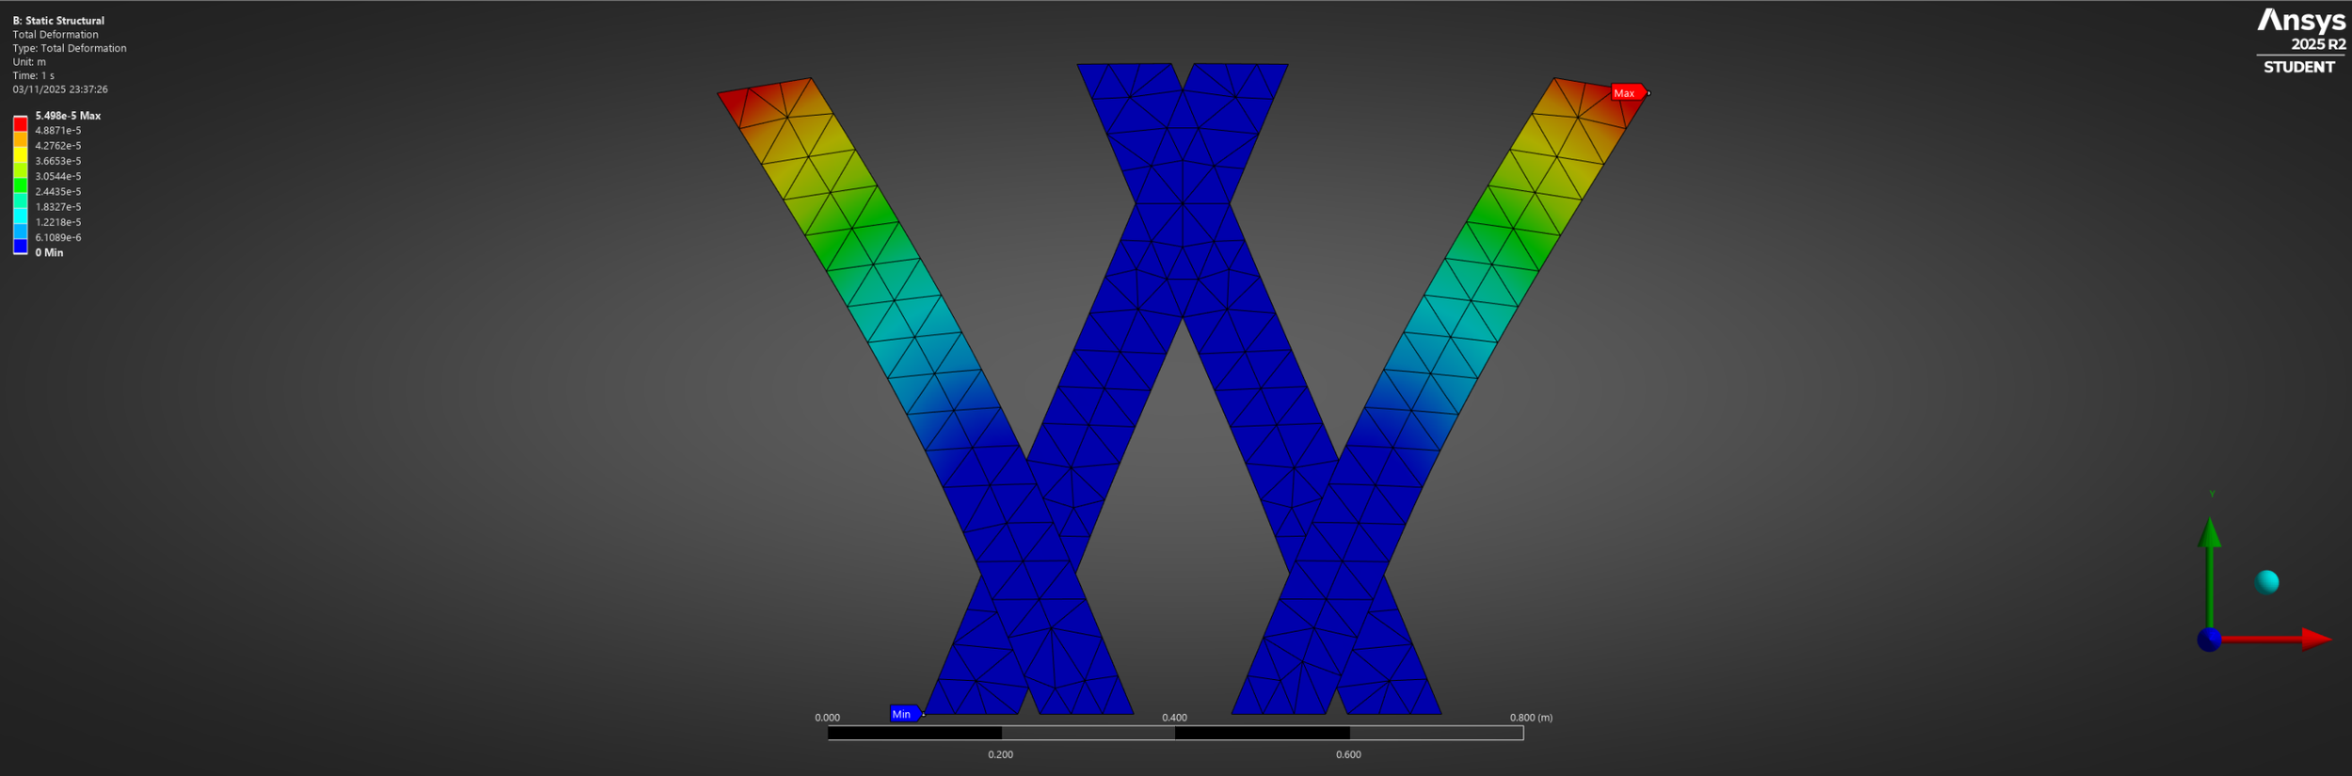Click the '1.8327e-5' legend value

[58, 207]
